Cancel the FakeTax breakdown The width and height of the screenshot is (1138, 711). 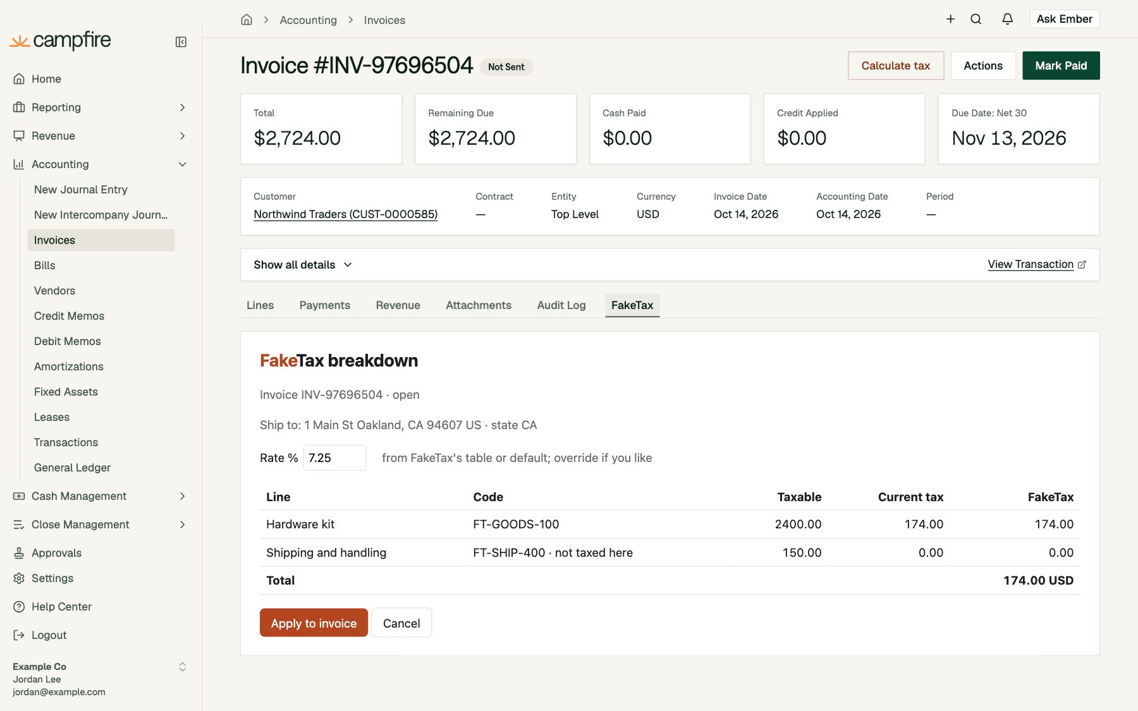(x=401, y=623)
